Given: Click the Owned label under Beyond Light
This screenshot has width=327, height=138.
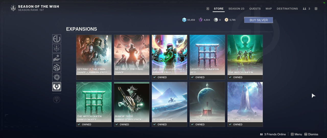Looking at the screenshot, I should (162, 124).
